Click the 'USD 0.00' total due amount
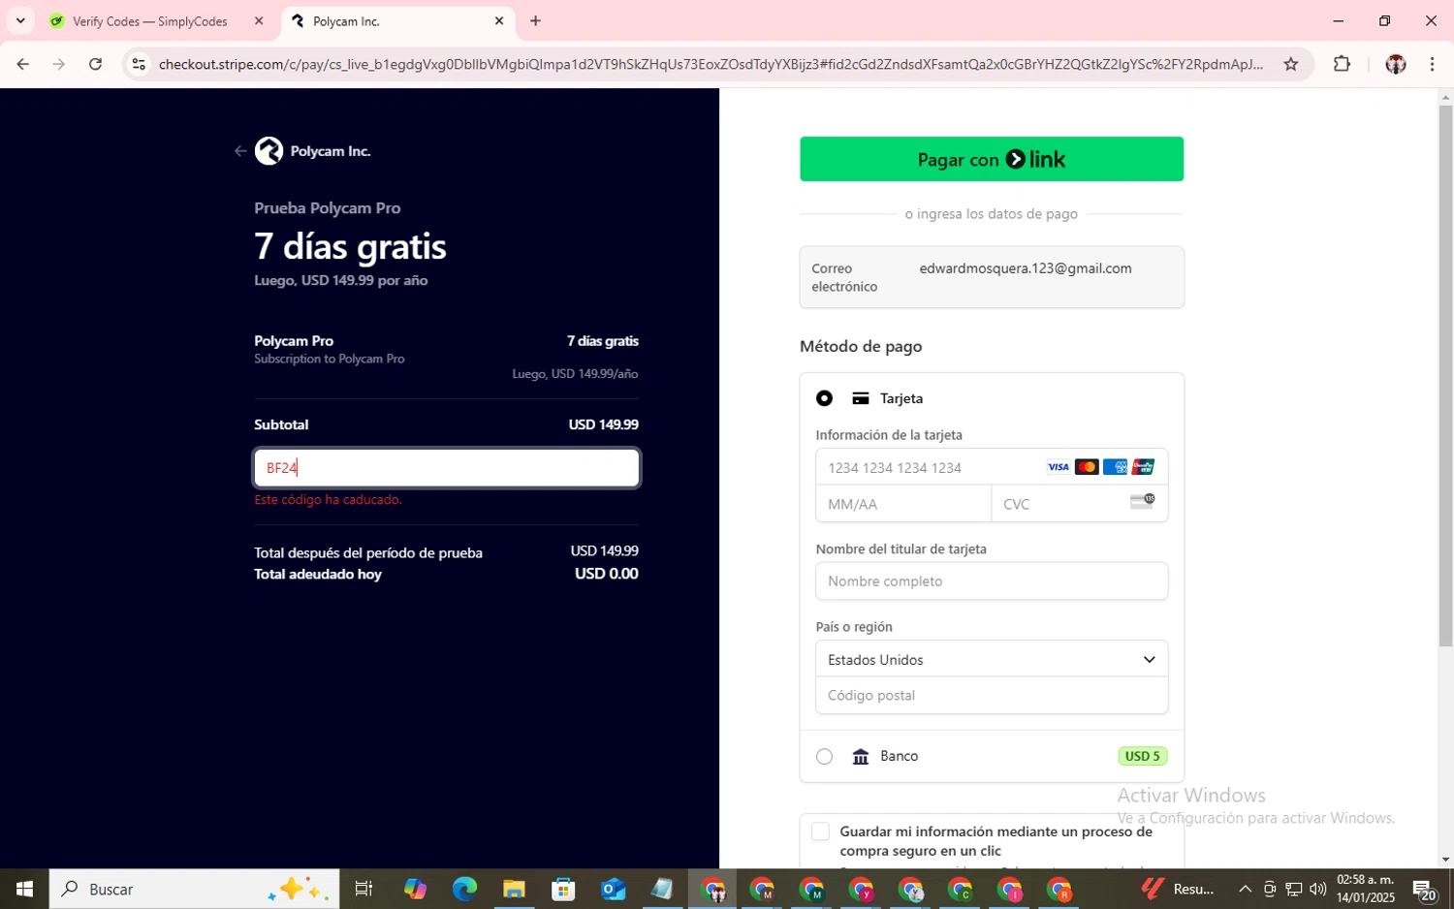Viewport: 1454px width, 909px height. click(x=607, y=574)
